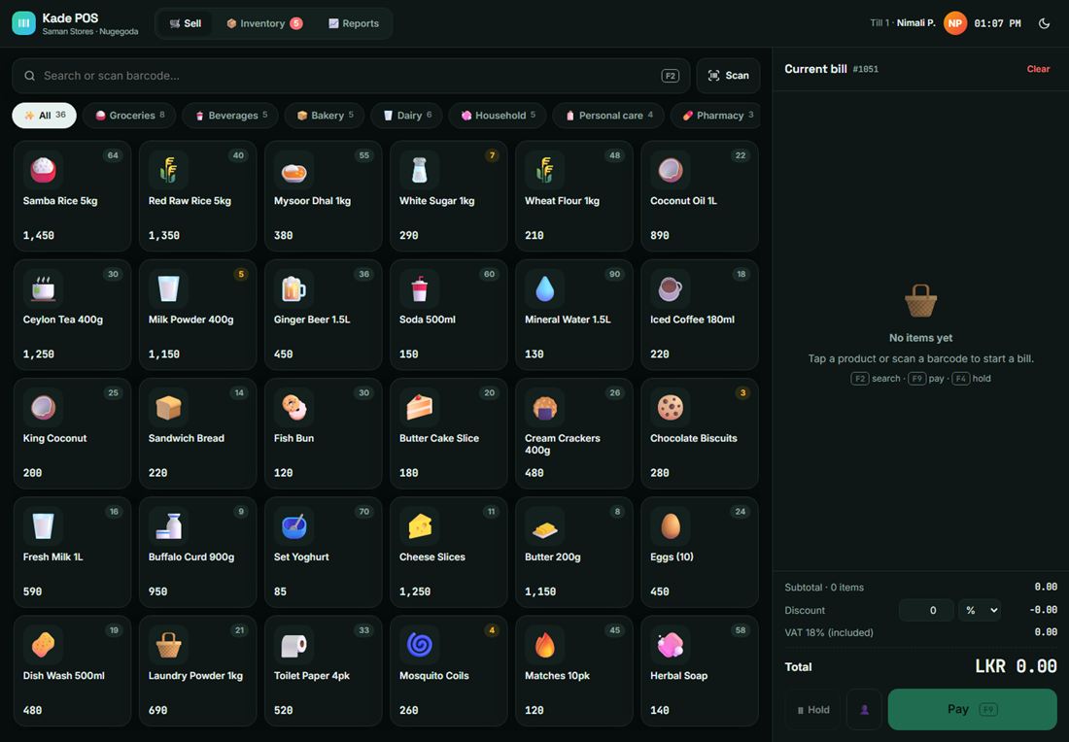This screenshot has height=742, width=1069.
Task: Click the Matches 10pk flame icon
Action: click(x=545, y=645)
